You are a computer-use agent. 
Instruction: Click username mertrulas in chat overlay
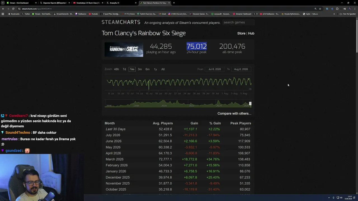coord(10,139)
